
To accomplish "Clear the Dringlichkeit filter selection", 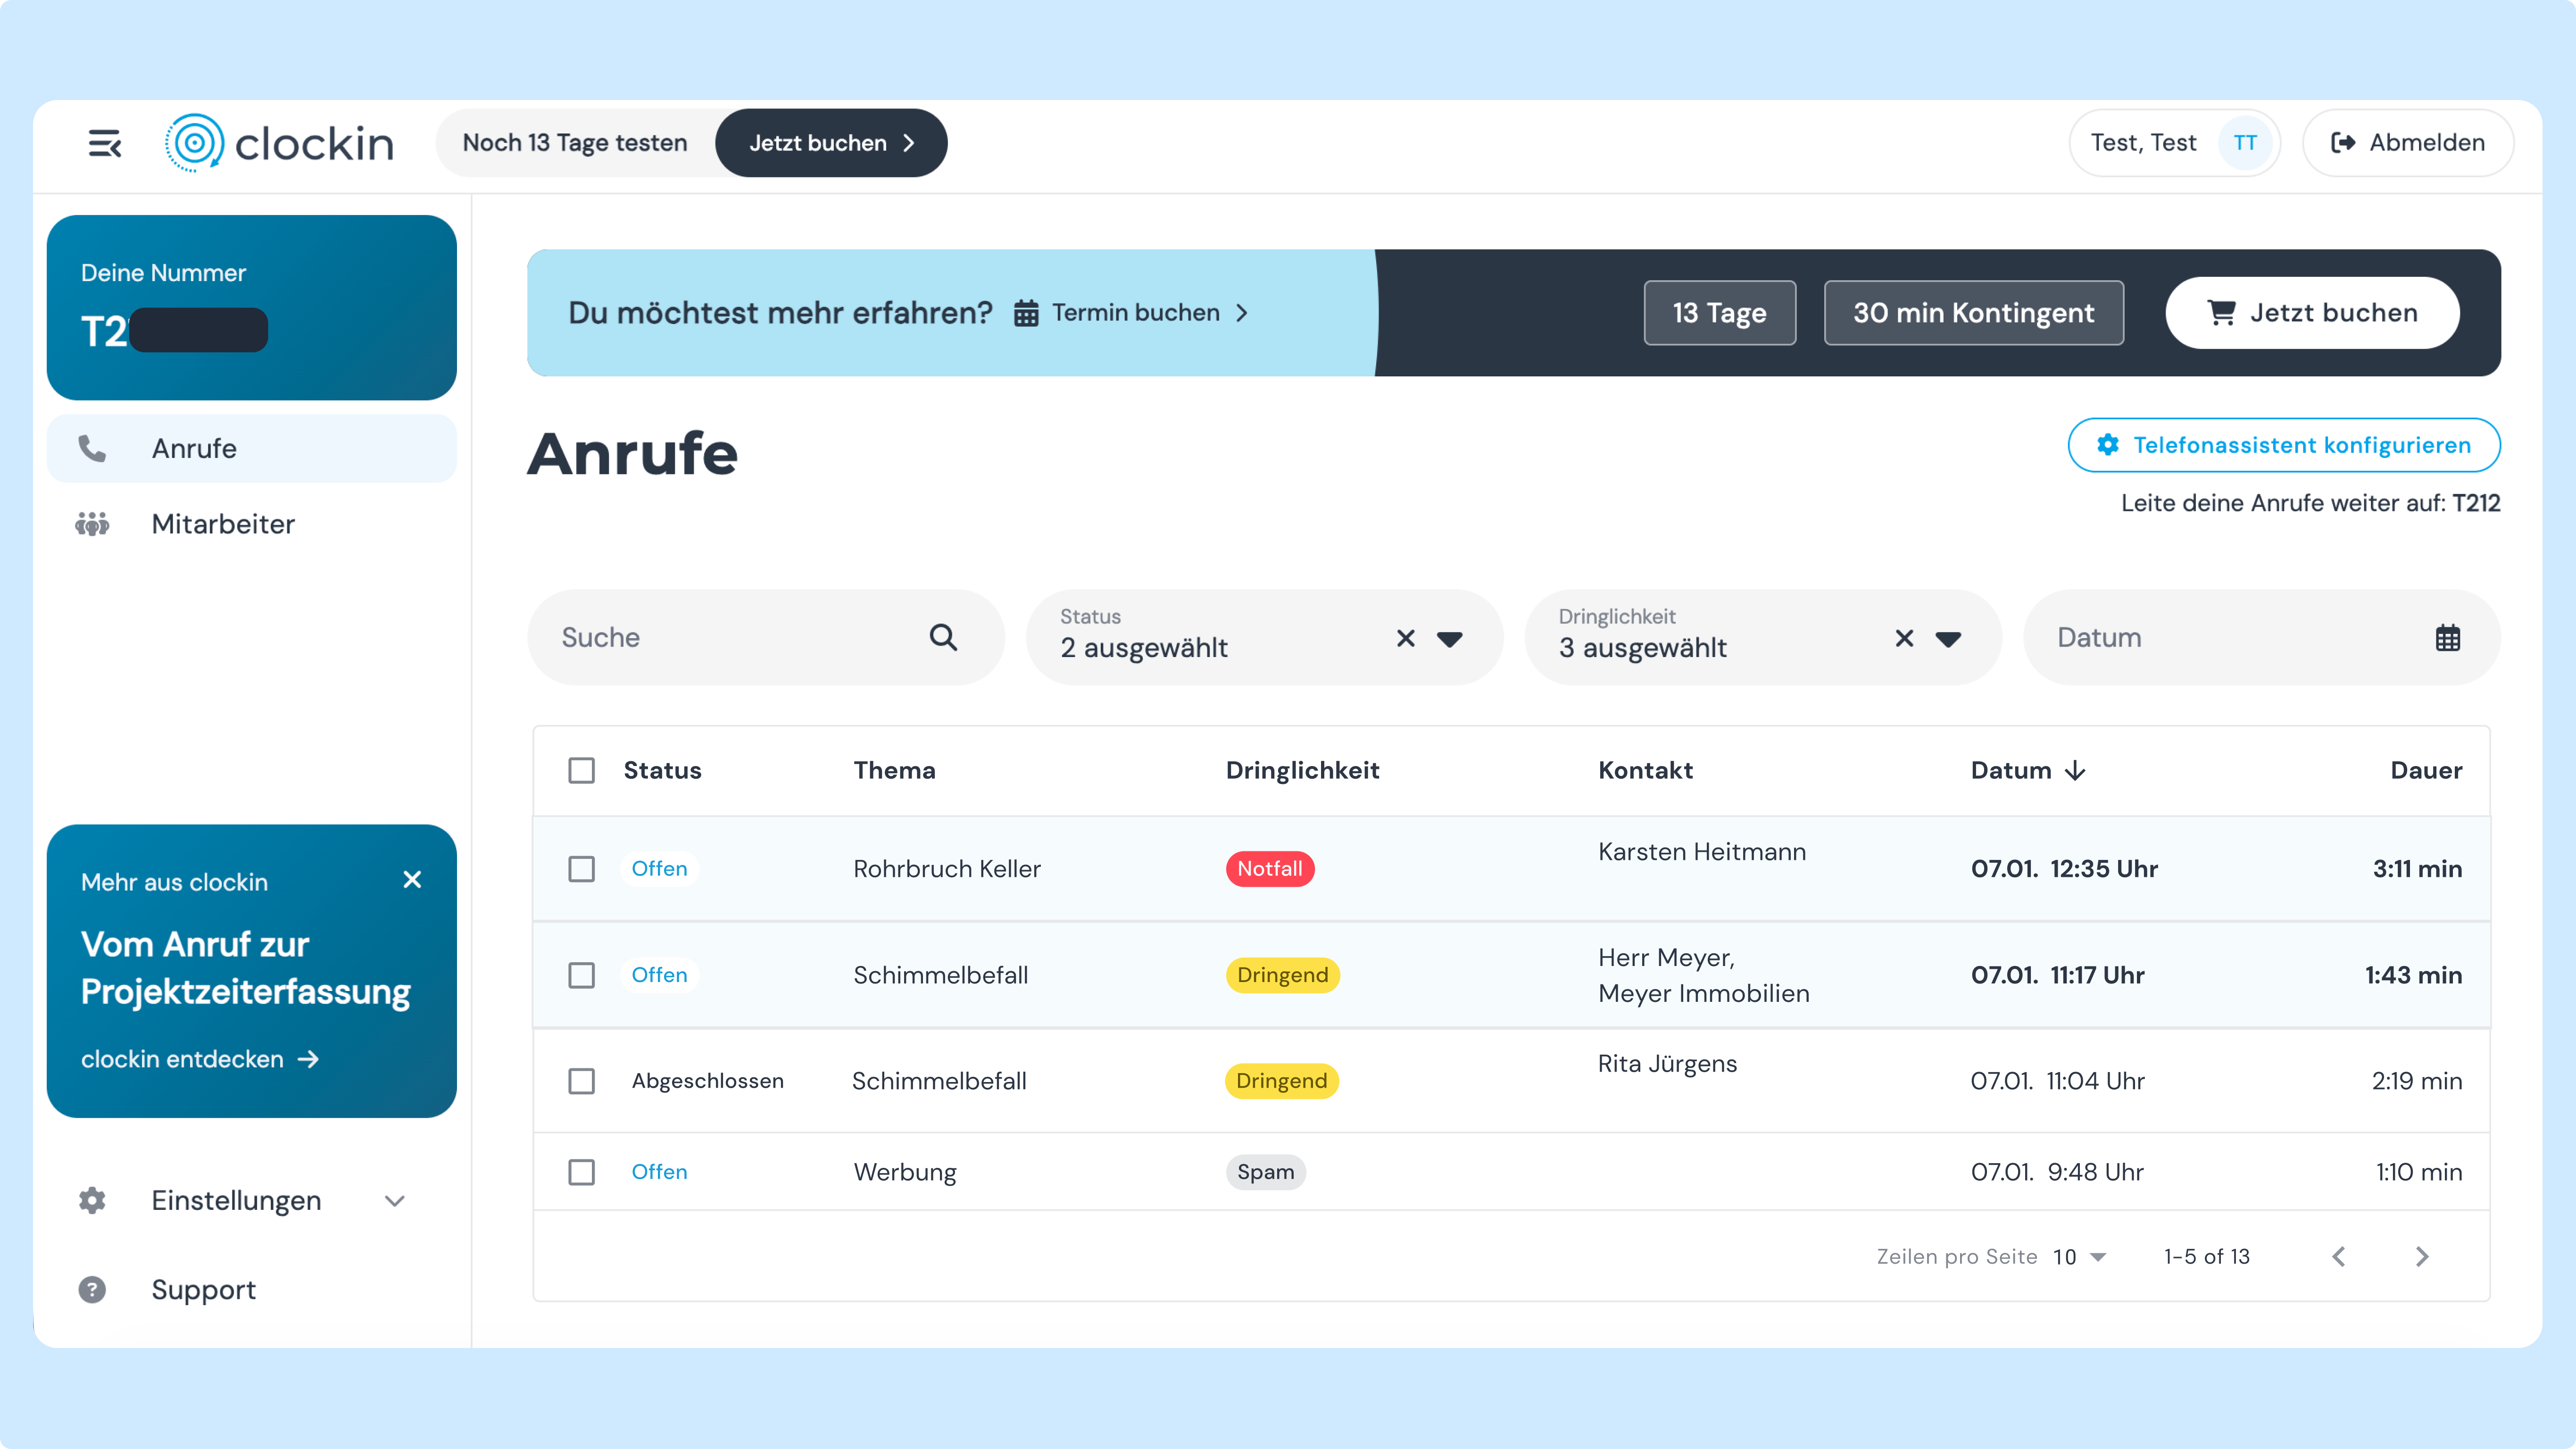I will [x=1904, y=638].
